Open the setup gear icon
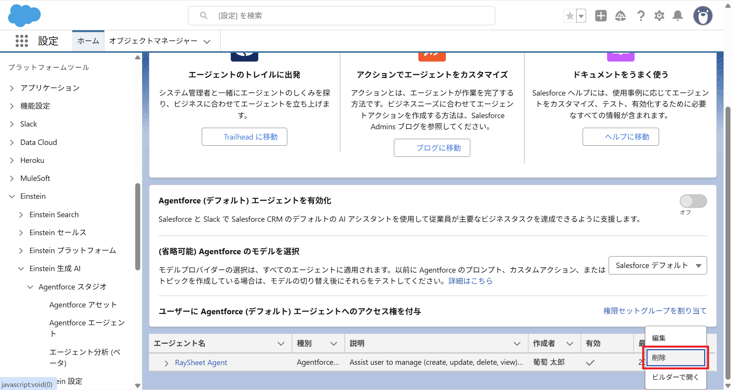Viewport: 732px width, 390px height. (x=659, y=16)
